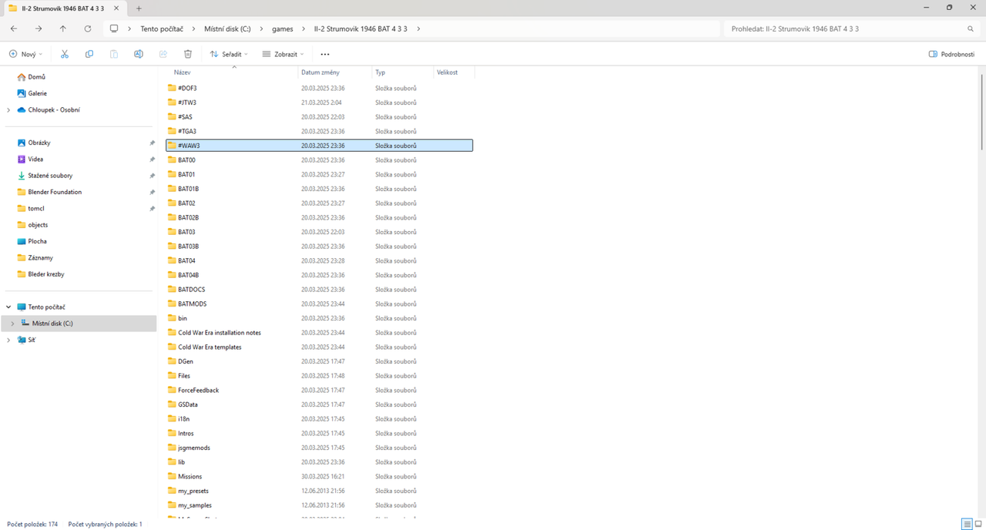Viewport: 986px width, 530px height.
Task: Sort by Velikost column header
Action: [x=447, y=72]
